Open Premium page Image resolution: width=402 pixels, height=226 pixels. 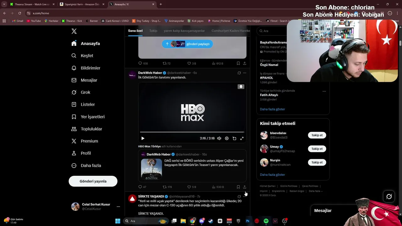(84, 141)
